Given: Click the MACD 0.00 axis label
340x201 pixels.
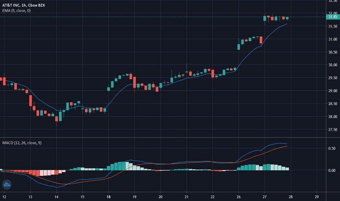Looking at the screenshot, I should pos(332,171).
